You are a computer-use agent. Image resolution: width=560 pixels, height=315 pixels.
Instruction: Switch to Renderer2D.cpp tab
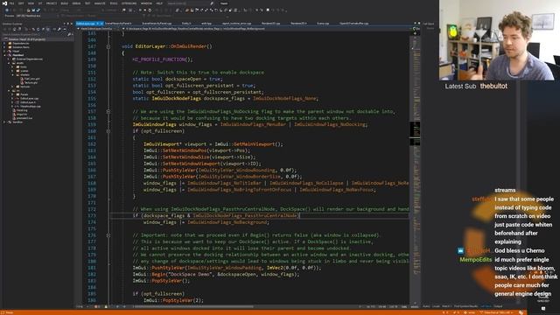[x=270, y=24]
